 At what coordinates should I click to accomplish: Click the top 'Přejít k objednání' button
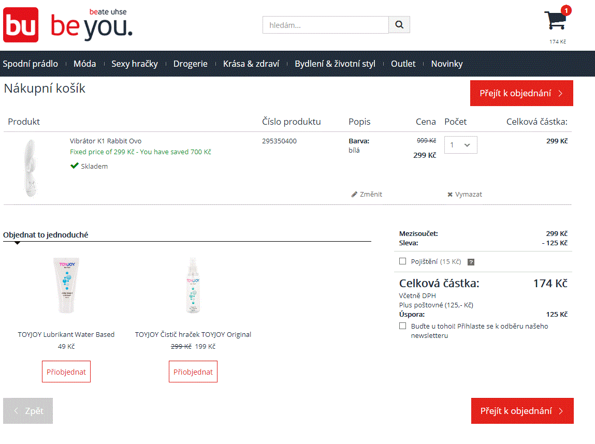point(522,93)
